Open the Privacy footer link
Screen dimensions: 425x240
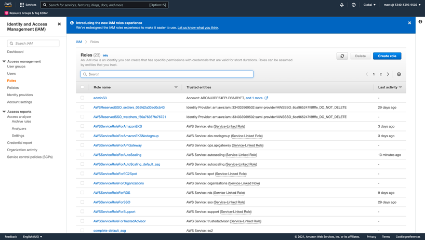[371, 237]
